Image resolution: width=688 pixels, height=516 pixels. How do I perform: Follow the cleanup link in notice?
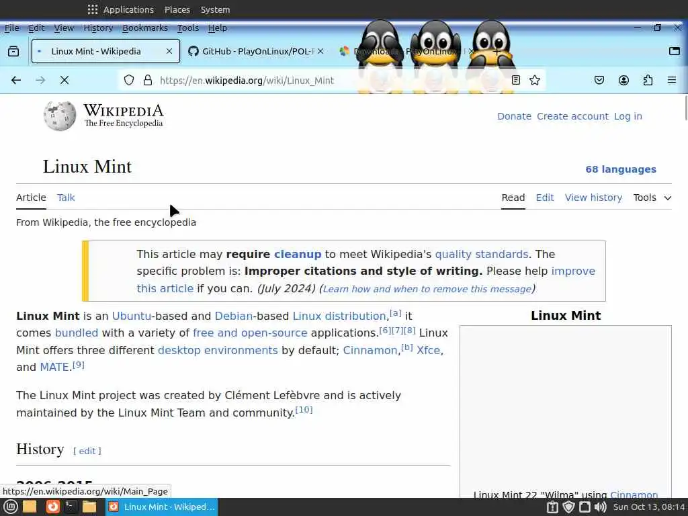tap(298, 255)
